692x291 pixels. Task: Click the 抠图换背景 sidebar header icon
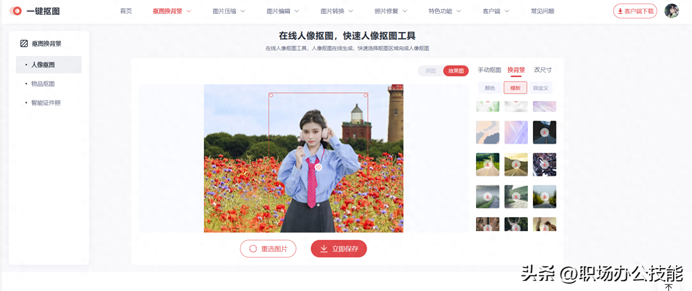point(24,43)
